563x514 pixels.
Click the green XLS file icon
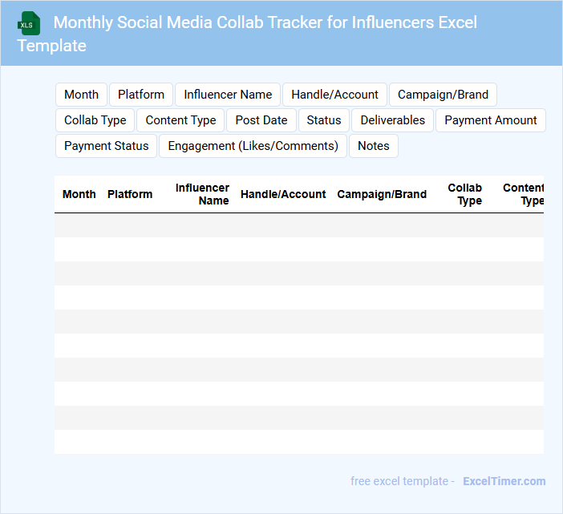pos(29,23)
